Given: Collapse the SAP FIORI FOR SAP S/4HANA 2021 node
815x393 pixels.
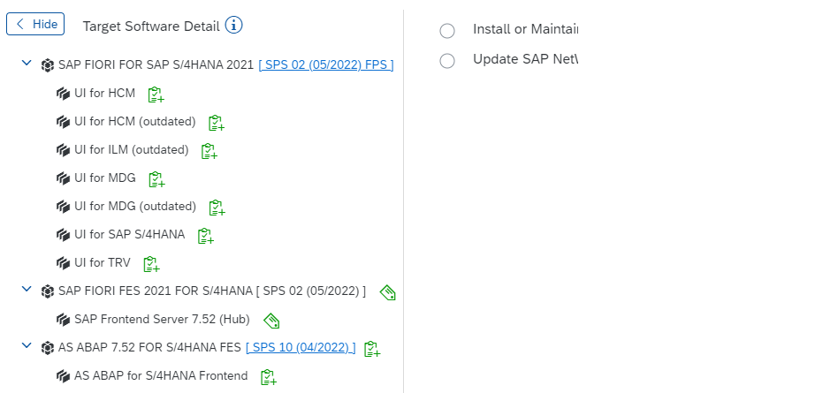Looking at the screenshot, I should click(x=27, y=63).
